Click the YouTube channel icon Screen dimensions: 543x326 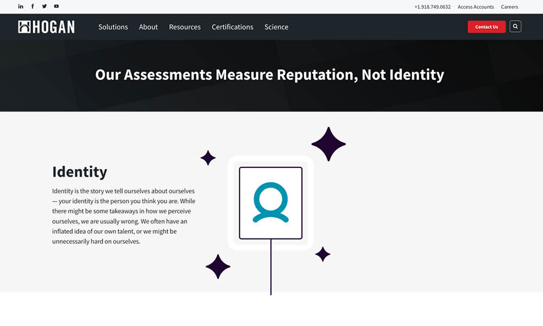coord(56,6)
